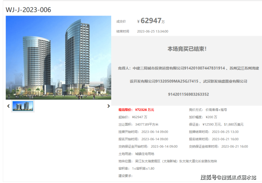This screenshot has height=183, width=262.
Task: Click the ¥62947万 transaction price
Action: click(x=151, y=21)
